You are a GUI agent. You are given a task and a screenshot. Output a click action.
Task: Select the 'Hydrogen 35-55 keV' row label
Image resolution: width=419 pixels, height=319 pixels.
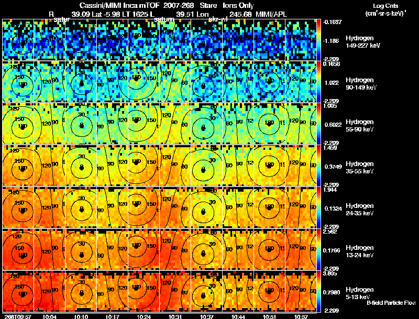pyautogui.click(x=359, y=167)
